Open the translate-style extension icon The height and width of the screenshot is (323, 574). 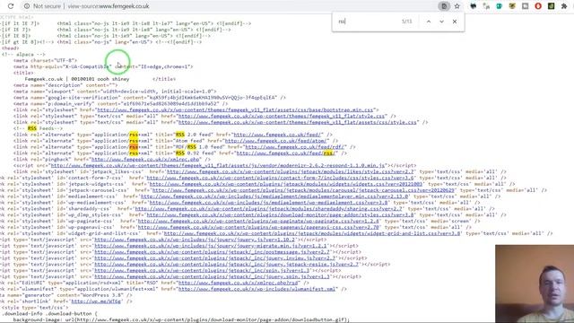pos(486,6)
